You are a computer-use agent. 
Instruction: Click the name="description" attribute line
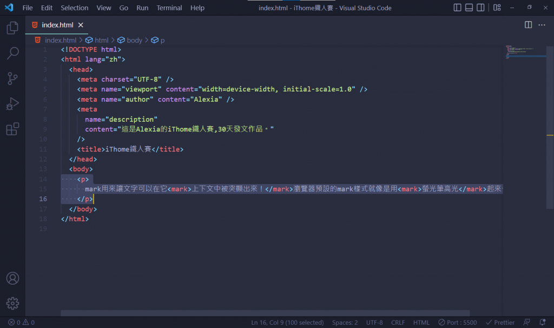(121, 120)
